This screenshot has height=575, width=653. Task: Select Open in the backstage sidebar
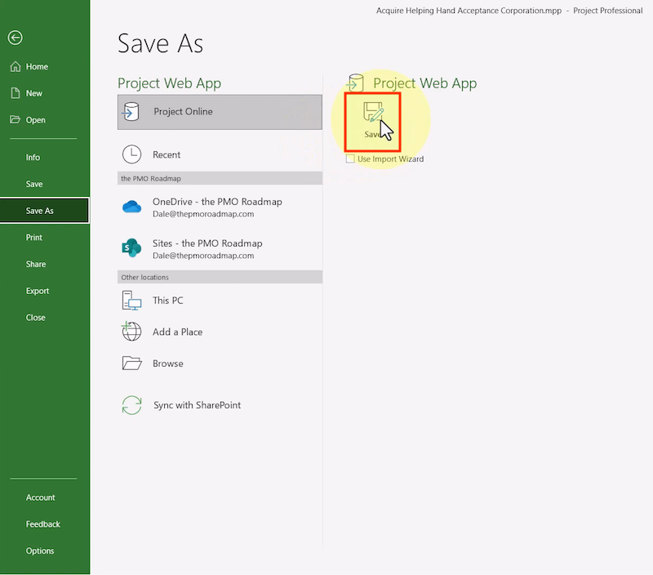pos(35,120)
